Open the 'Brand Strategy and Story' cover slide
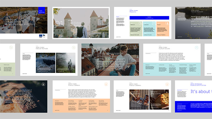The width and height of the screenshot is (212, 119). click(24, 23)
